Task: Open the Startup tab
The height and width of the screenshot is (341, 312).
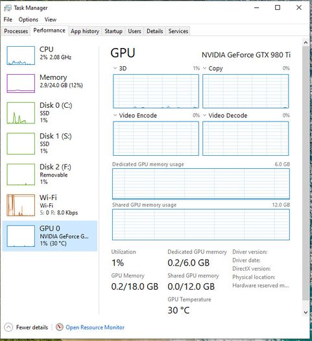Action: (114, 31)
